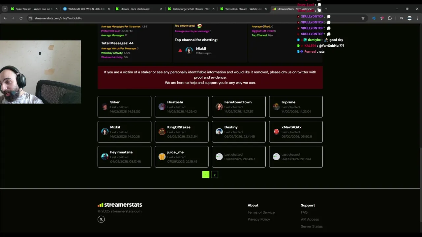Close the RabbiBurgerschild Stream tab
Viewport: 422px width, 237px height.
pos(213,9)
